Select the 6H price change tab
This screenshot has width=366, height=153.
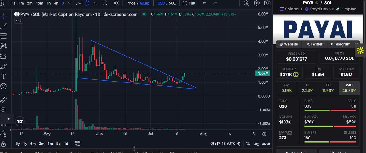point(328,88)
